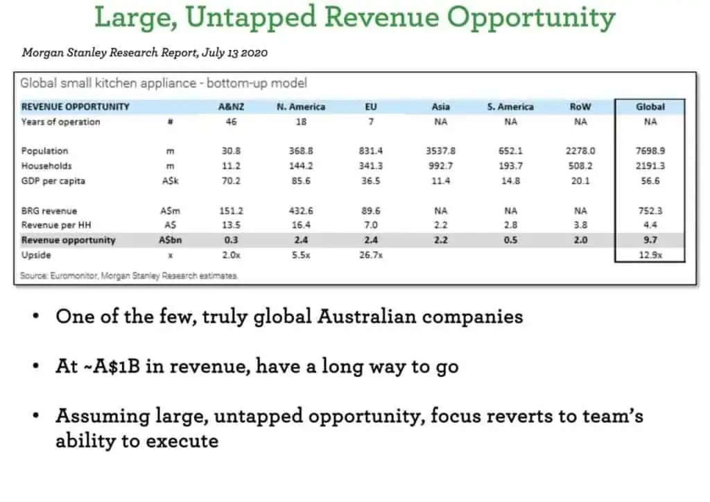The image size is (710, 502).
Task: Click the bold 'Revenue opportunity' row label
Action: [x=69, y=240]
